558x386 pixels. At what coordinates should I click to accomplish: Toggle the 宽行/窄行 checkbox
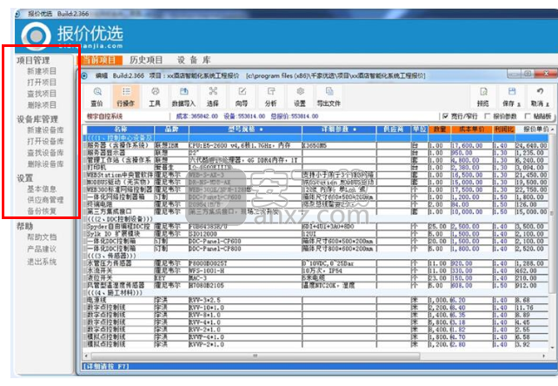[x=445, y=116]
